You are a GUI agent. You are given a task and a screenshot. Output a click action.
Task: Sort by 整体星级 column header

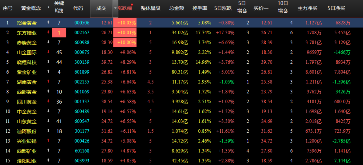pos(150,8)
